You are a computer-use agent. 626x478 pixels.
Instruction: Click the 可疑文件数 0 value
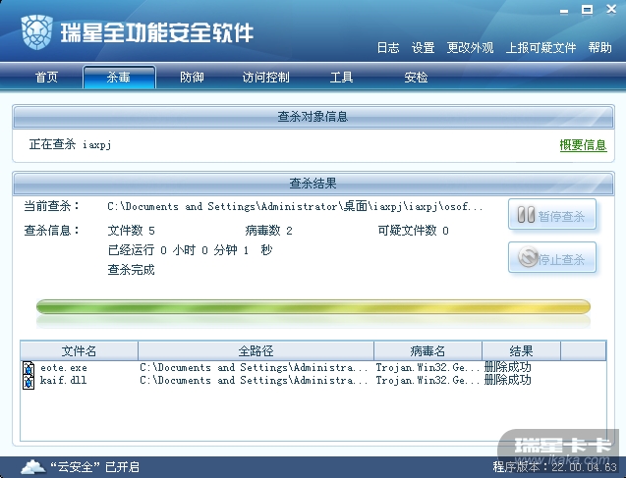coord(413,231)
